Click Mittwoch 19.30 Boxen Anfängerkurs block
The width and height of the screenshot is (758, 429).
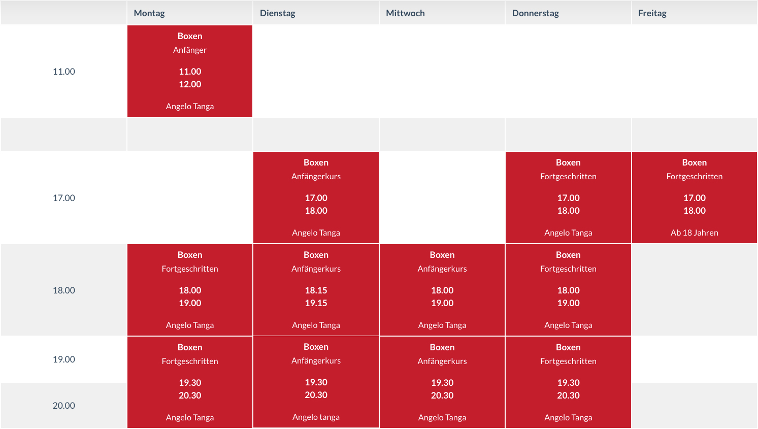[442, 382]
